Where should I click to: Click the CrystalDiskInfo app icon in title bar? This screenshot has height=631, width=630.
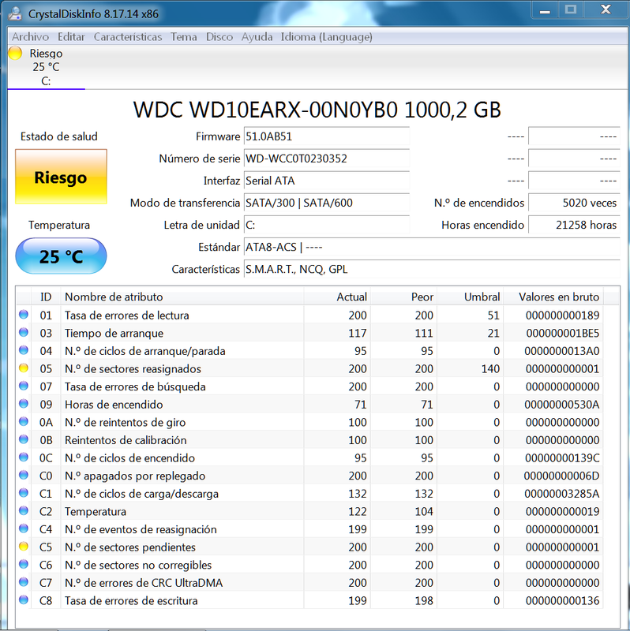(15, 13)
